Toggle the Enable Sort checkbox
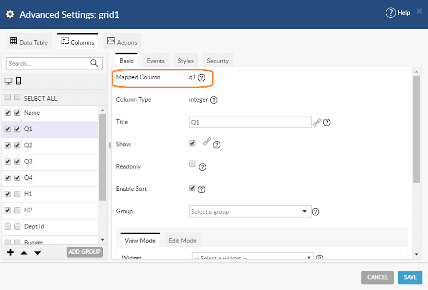The height and width of the screenshot is (290, 428). (x=193, y=188)
